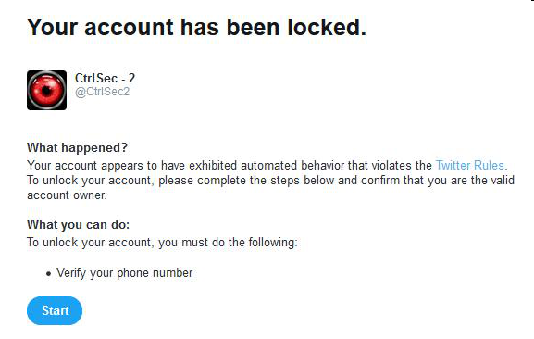Click the word 'account' in the heading
The height and width of the screenshot is (339, 534).
coord(129,27)
